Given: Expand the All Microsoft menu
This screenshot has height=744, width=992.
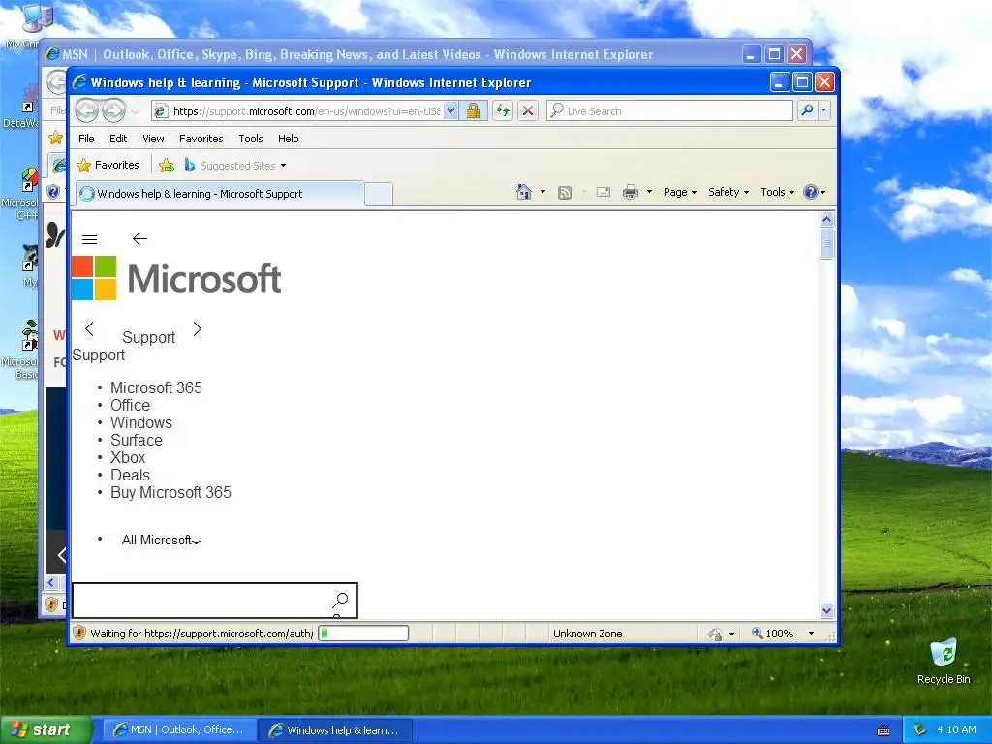Looking at the screenshot, I should 161,540.
